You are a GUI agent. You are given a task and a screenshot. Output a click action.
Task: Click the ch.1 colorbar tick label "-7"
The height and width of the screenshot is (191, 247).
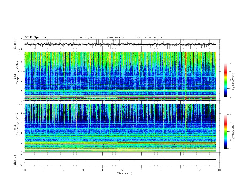230,97
